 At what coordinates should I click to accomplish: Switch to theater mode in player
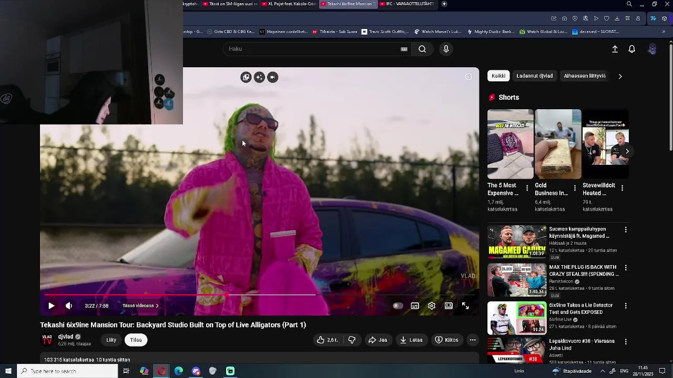point(448,306)
